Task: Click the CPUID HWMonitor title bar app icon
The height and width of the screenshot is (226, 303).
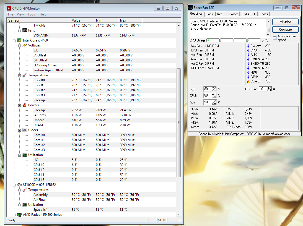Action: (x=9, y=8)
